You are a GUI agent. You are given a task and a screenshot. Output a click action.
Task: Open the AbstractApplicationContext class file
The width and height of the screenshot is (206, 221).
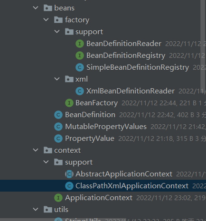pos(124,174)
